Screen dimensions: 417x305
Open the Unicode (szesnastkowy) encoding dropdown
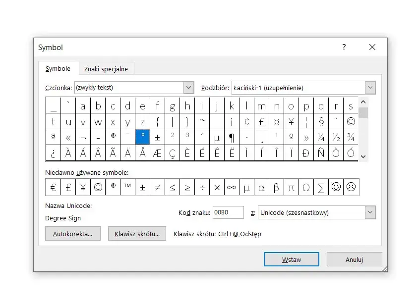(x=370, y=212)
